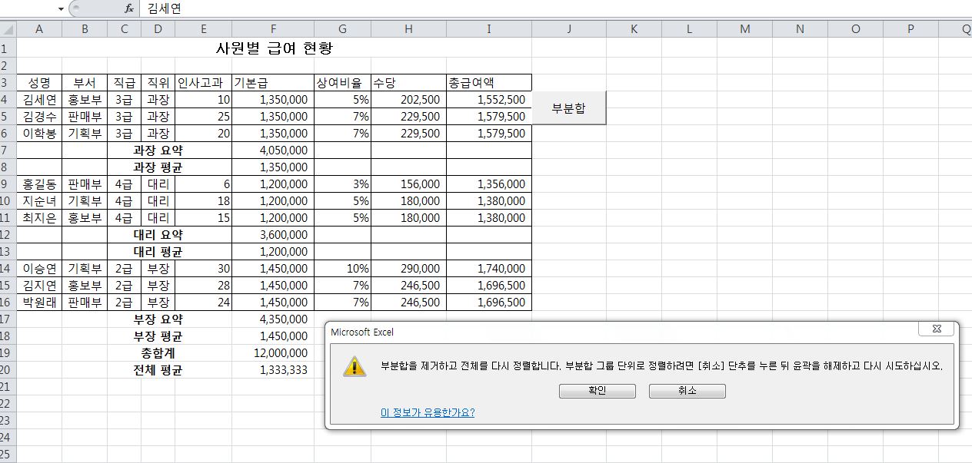Screen dimensions: 972x463
Task: Click the warning icon in the dialog
Action: click(x=355, y=365)
